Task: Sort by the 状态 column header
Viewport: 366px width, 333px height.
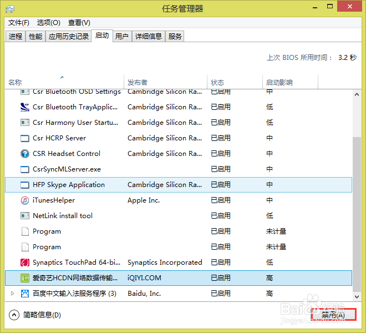Action: [x=235, y=82]
